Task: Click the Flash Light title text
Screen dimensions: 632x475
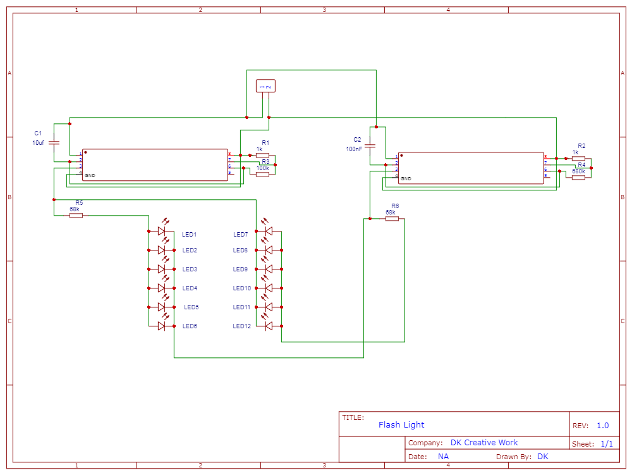Action: (401, 424)
